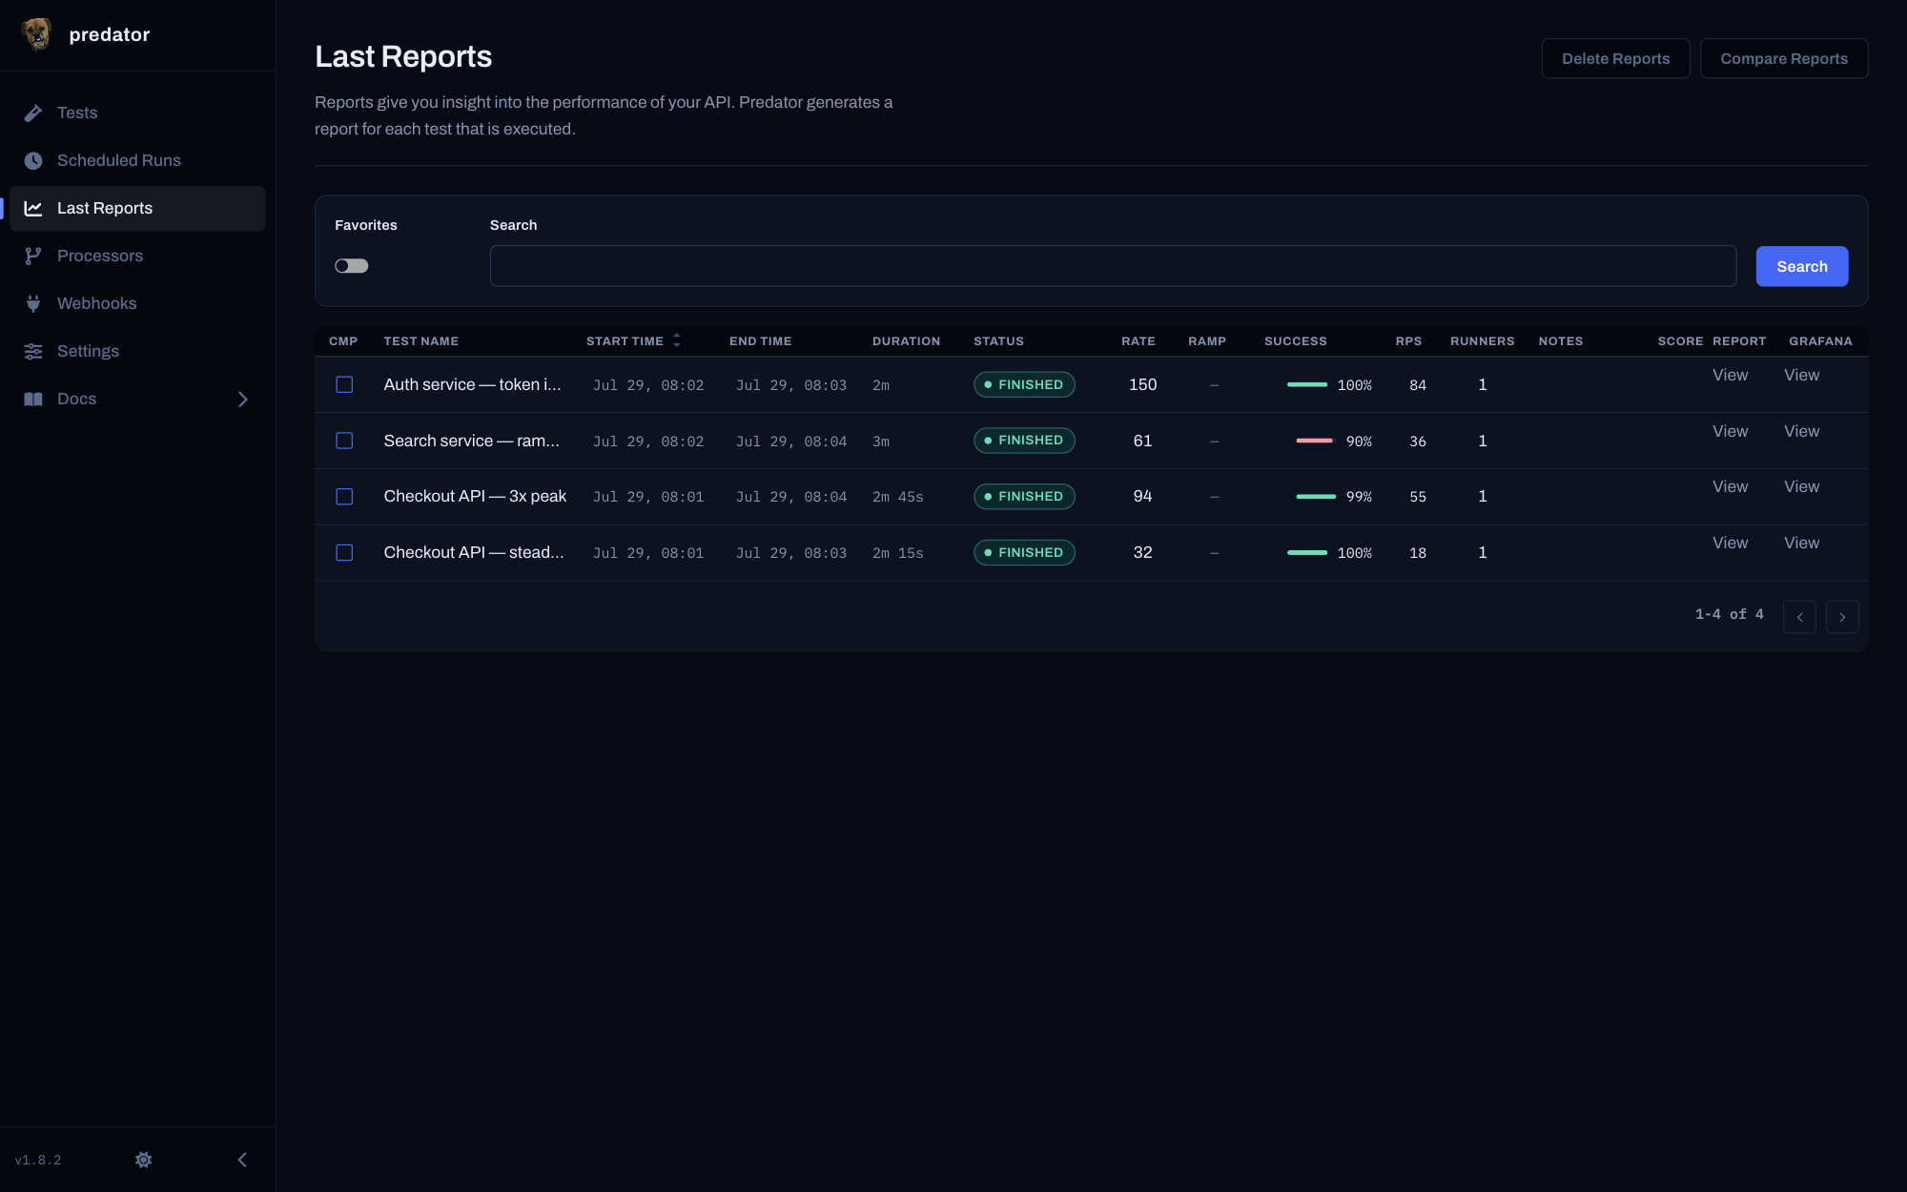Focus the Search input field
The width and height of the screenshot is (1907, 1192).
pos(1113,266)
